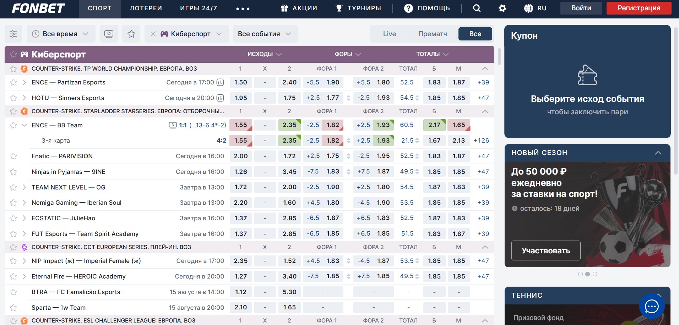This screenshot has width=679, height=325.
Task: Bet 2.35 on BB Team win
Action: click(x=289, y=125)
